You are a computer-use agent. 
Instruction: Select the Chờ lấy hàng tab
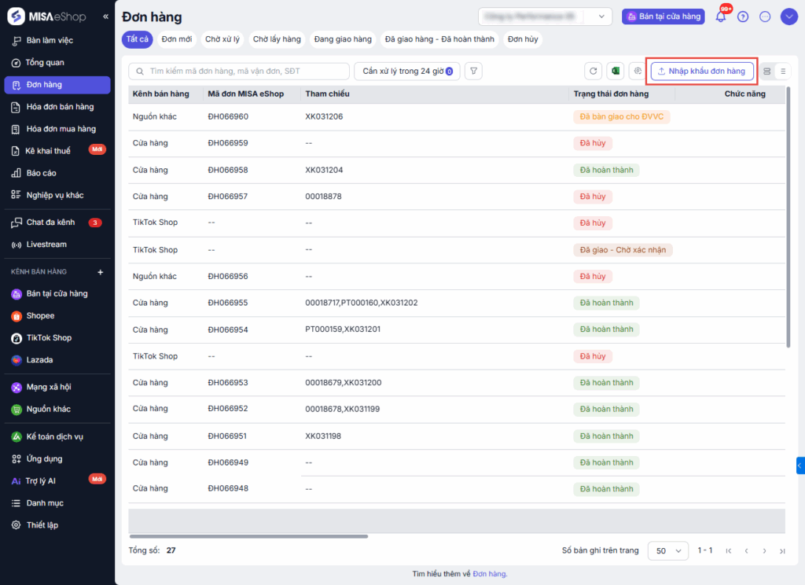277,39
